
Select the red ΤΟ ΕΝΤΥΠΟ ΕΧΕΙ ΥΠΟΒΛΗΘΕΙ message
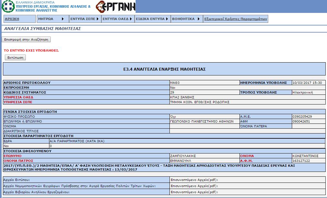tap(31, 50)
